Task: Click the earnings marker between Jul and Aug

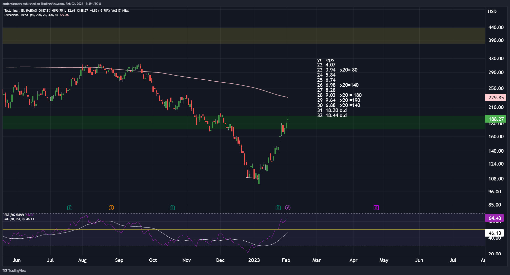Action: pos(70,208)
